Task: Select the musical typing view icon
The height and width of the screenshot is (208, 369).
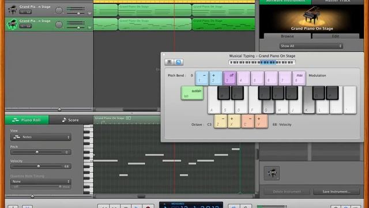Action: pos(178,62)
